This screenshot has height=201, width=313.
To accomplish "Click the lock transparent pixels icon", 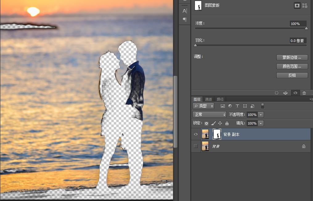I will [207, 123].
